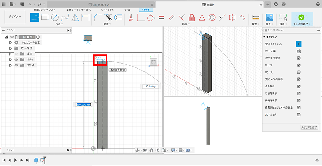Select the Rectangle sketch tool
The width and height of the screenshot is (322, 166).
[45, 17]
